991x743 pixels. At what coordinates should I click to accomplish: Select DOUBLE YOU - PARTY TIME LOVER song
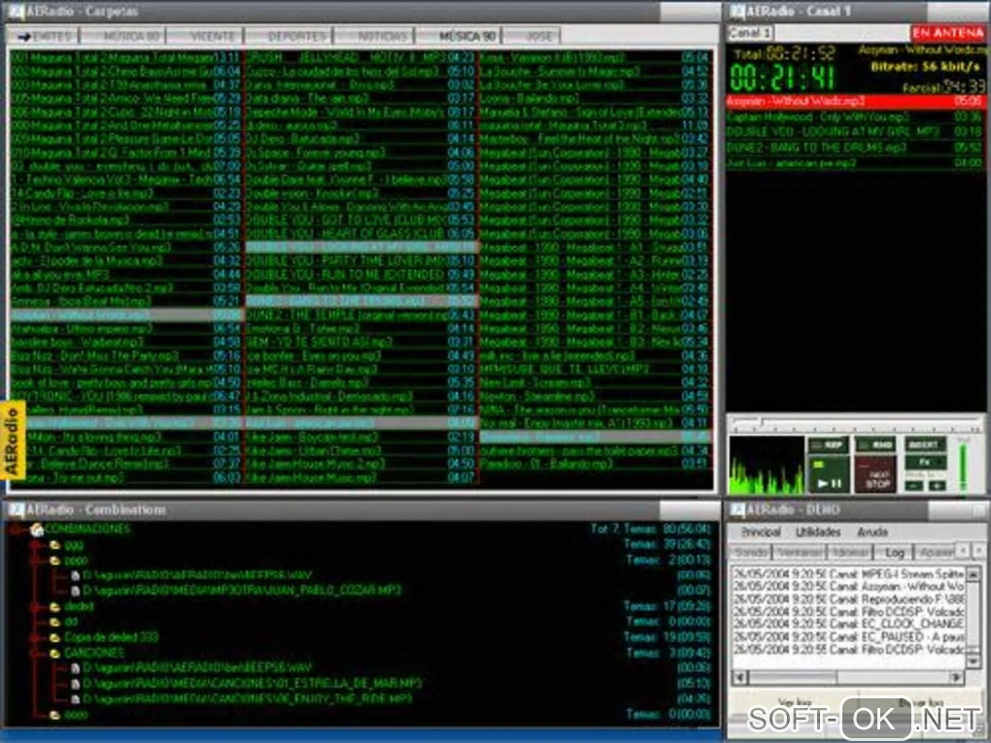360,261
